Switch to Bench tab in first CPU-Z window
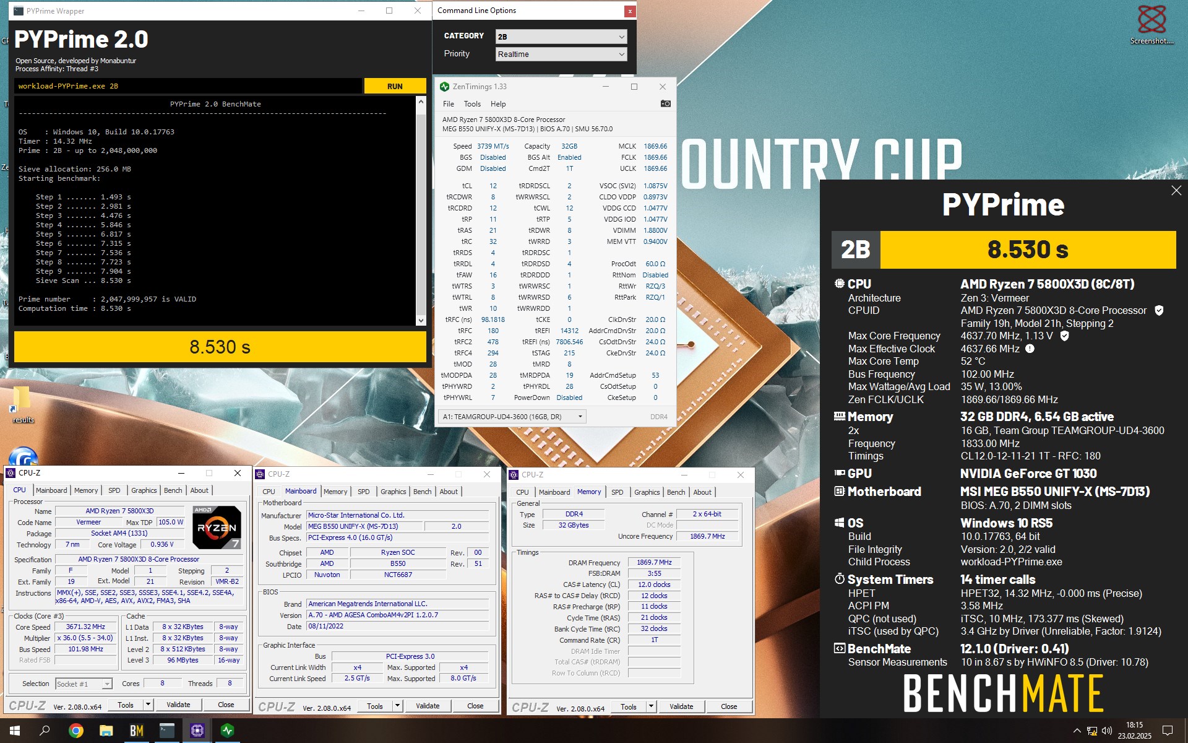The width and height of the screenshot is (1188, 743). click(173, 490)
